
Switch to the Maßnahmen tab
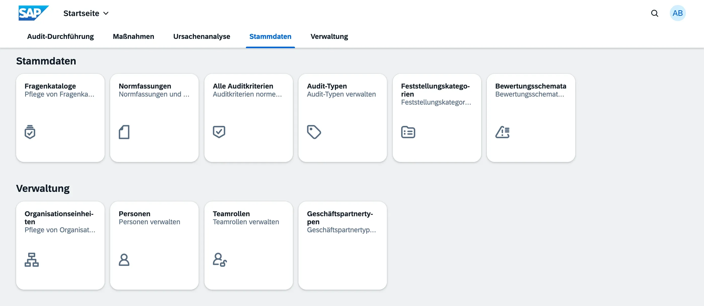pos(133,36)
